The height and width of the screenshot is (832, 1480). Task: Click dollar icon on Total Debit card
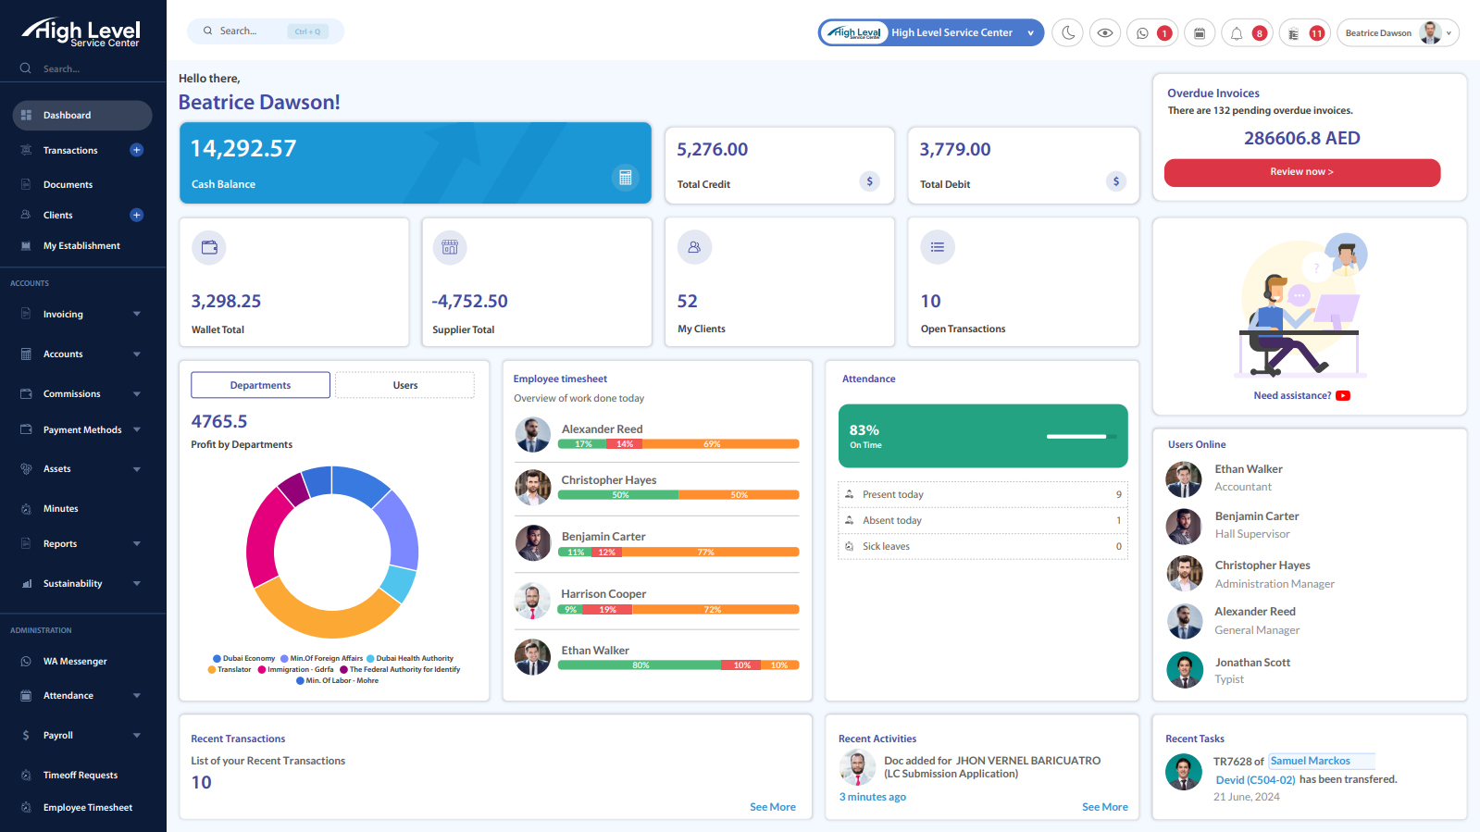click(1116, 181)
